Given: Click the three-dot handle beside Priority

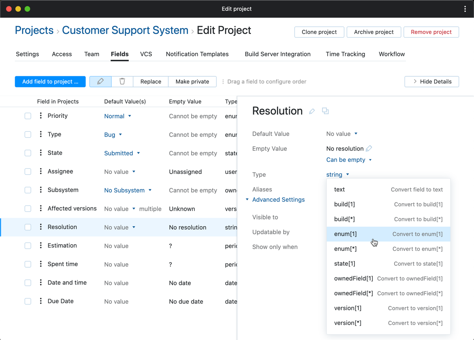Looking at the screenshot, I should (41, 116).
